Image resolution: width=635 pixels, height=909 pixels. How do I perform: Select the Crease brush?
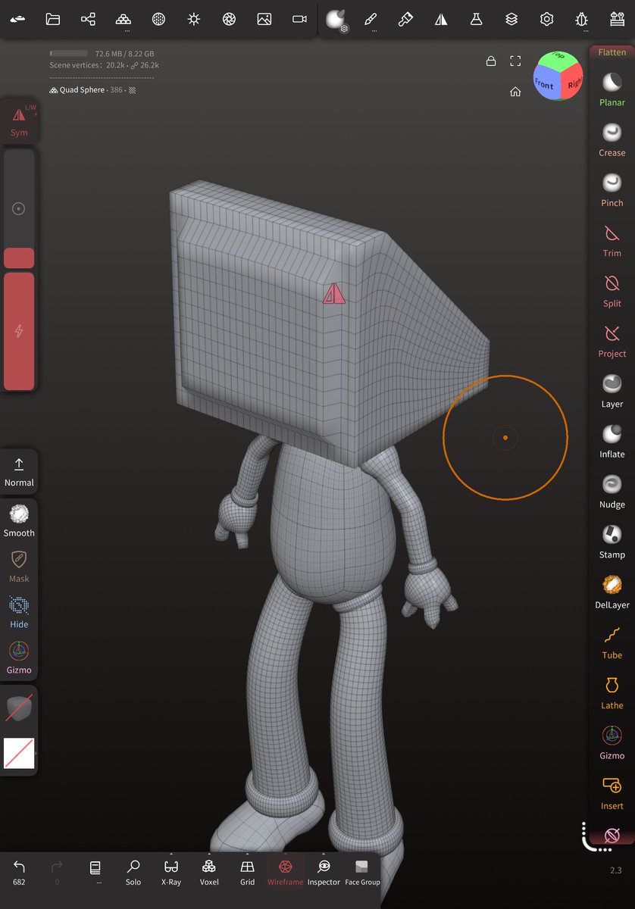[612, 139]
